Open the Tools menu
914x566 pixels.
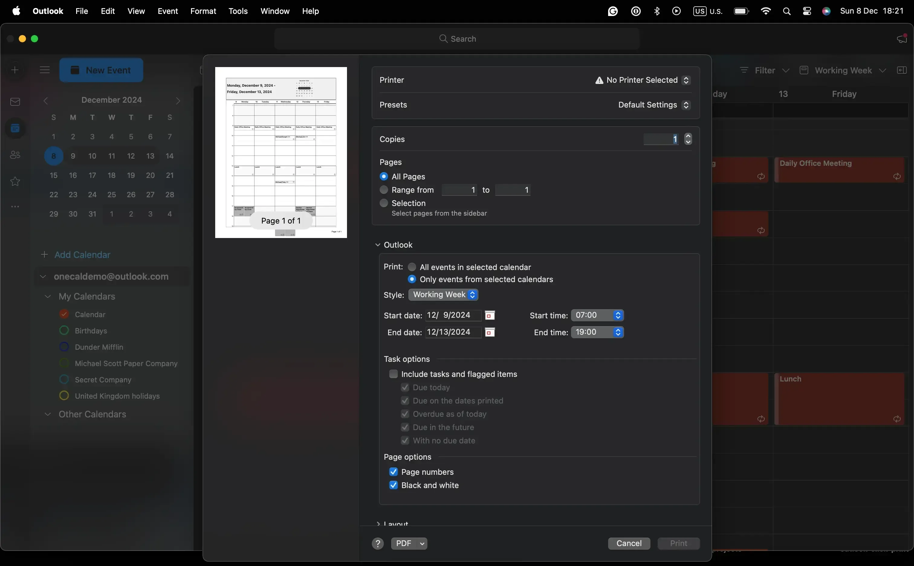point(238,11)
